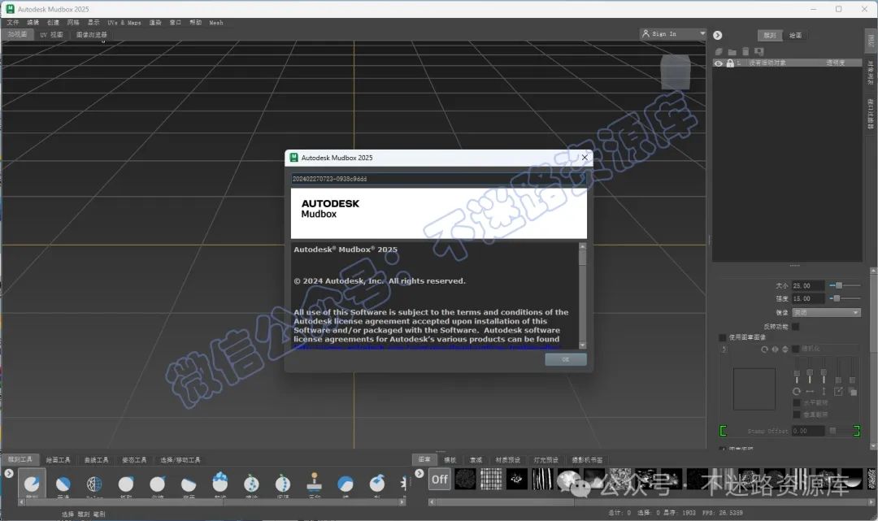
Task: Select the imprint stamp tool icon
Action: (x=314, y=482)
